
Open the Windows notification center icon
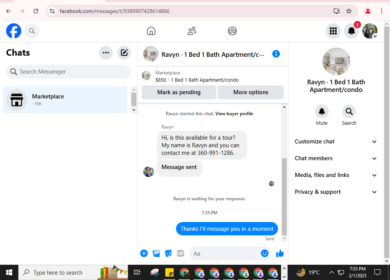pos(377,272)
